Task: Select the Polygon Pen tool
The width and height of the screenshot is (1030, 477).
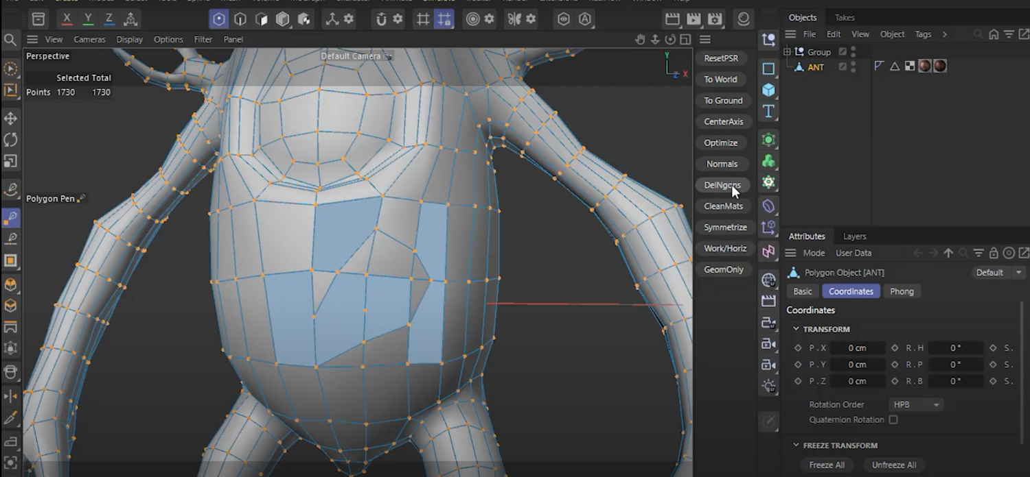Action: 11,218
